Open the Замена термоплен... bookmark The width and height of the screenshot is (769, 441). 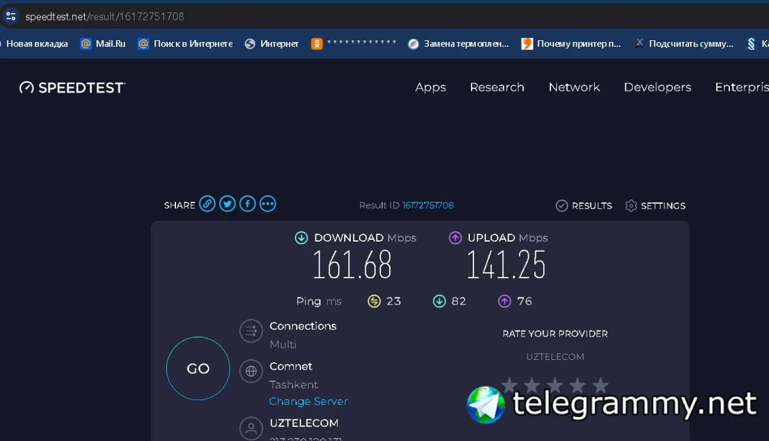[458, 43]
